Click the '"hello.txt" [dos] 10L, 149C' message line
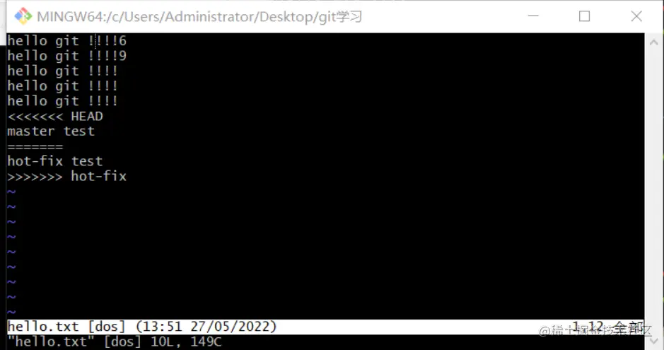 (115, 342)
